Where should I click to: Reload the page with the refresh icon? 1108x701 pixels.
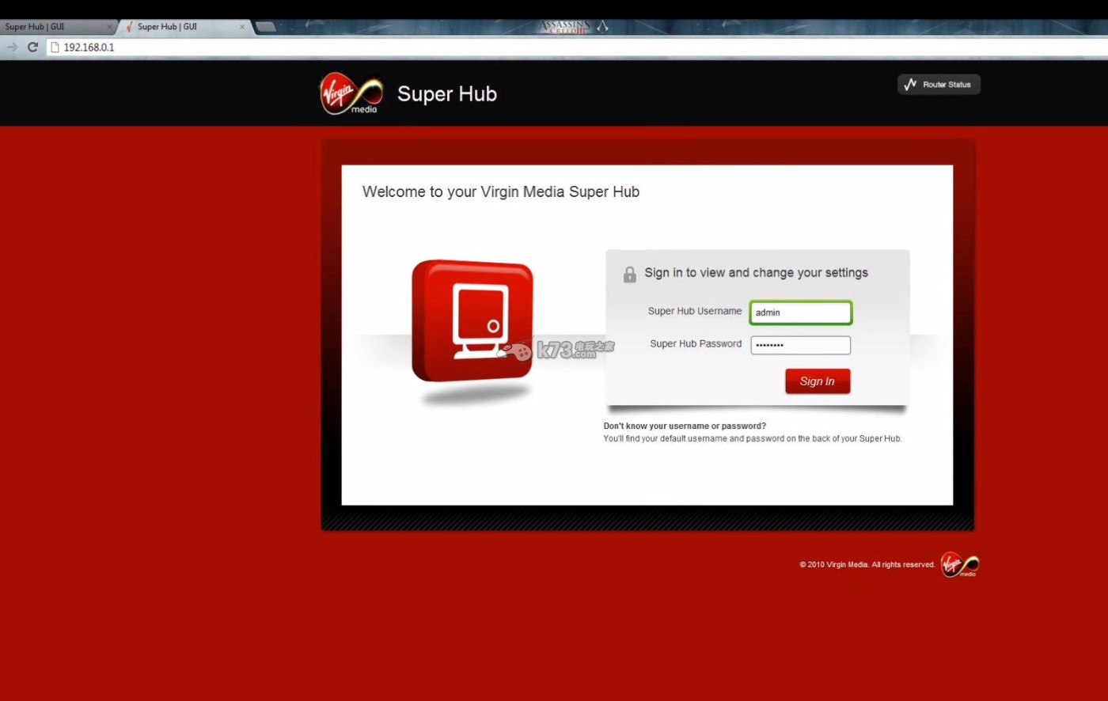pyautogui.click(x=32, y=47)
